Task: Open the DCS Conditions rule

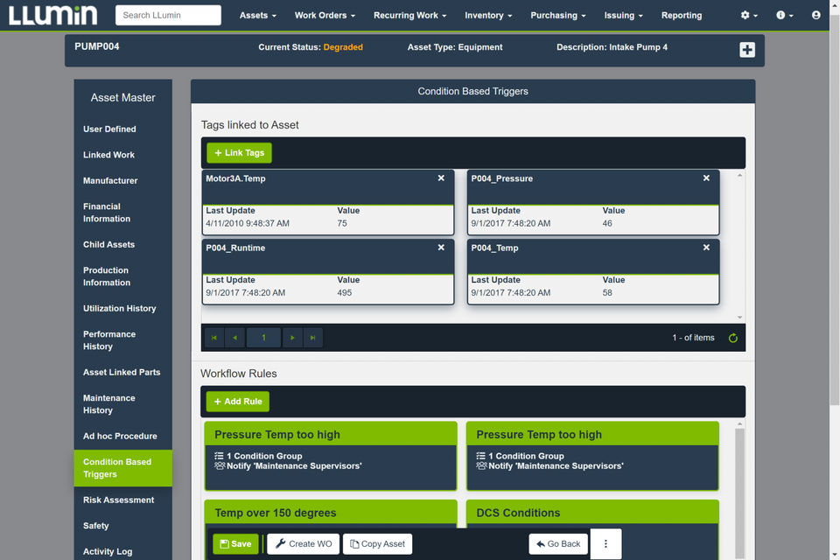Action: (x=592, y=513)
